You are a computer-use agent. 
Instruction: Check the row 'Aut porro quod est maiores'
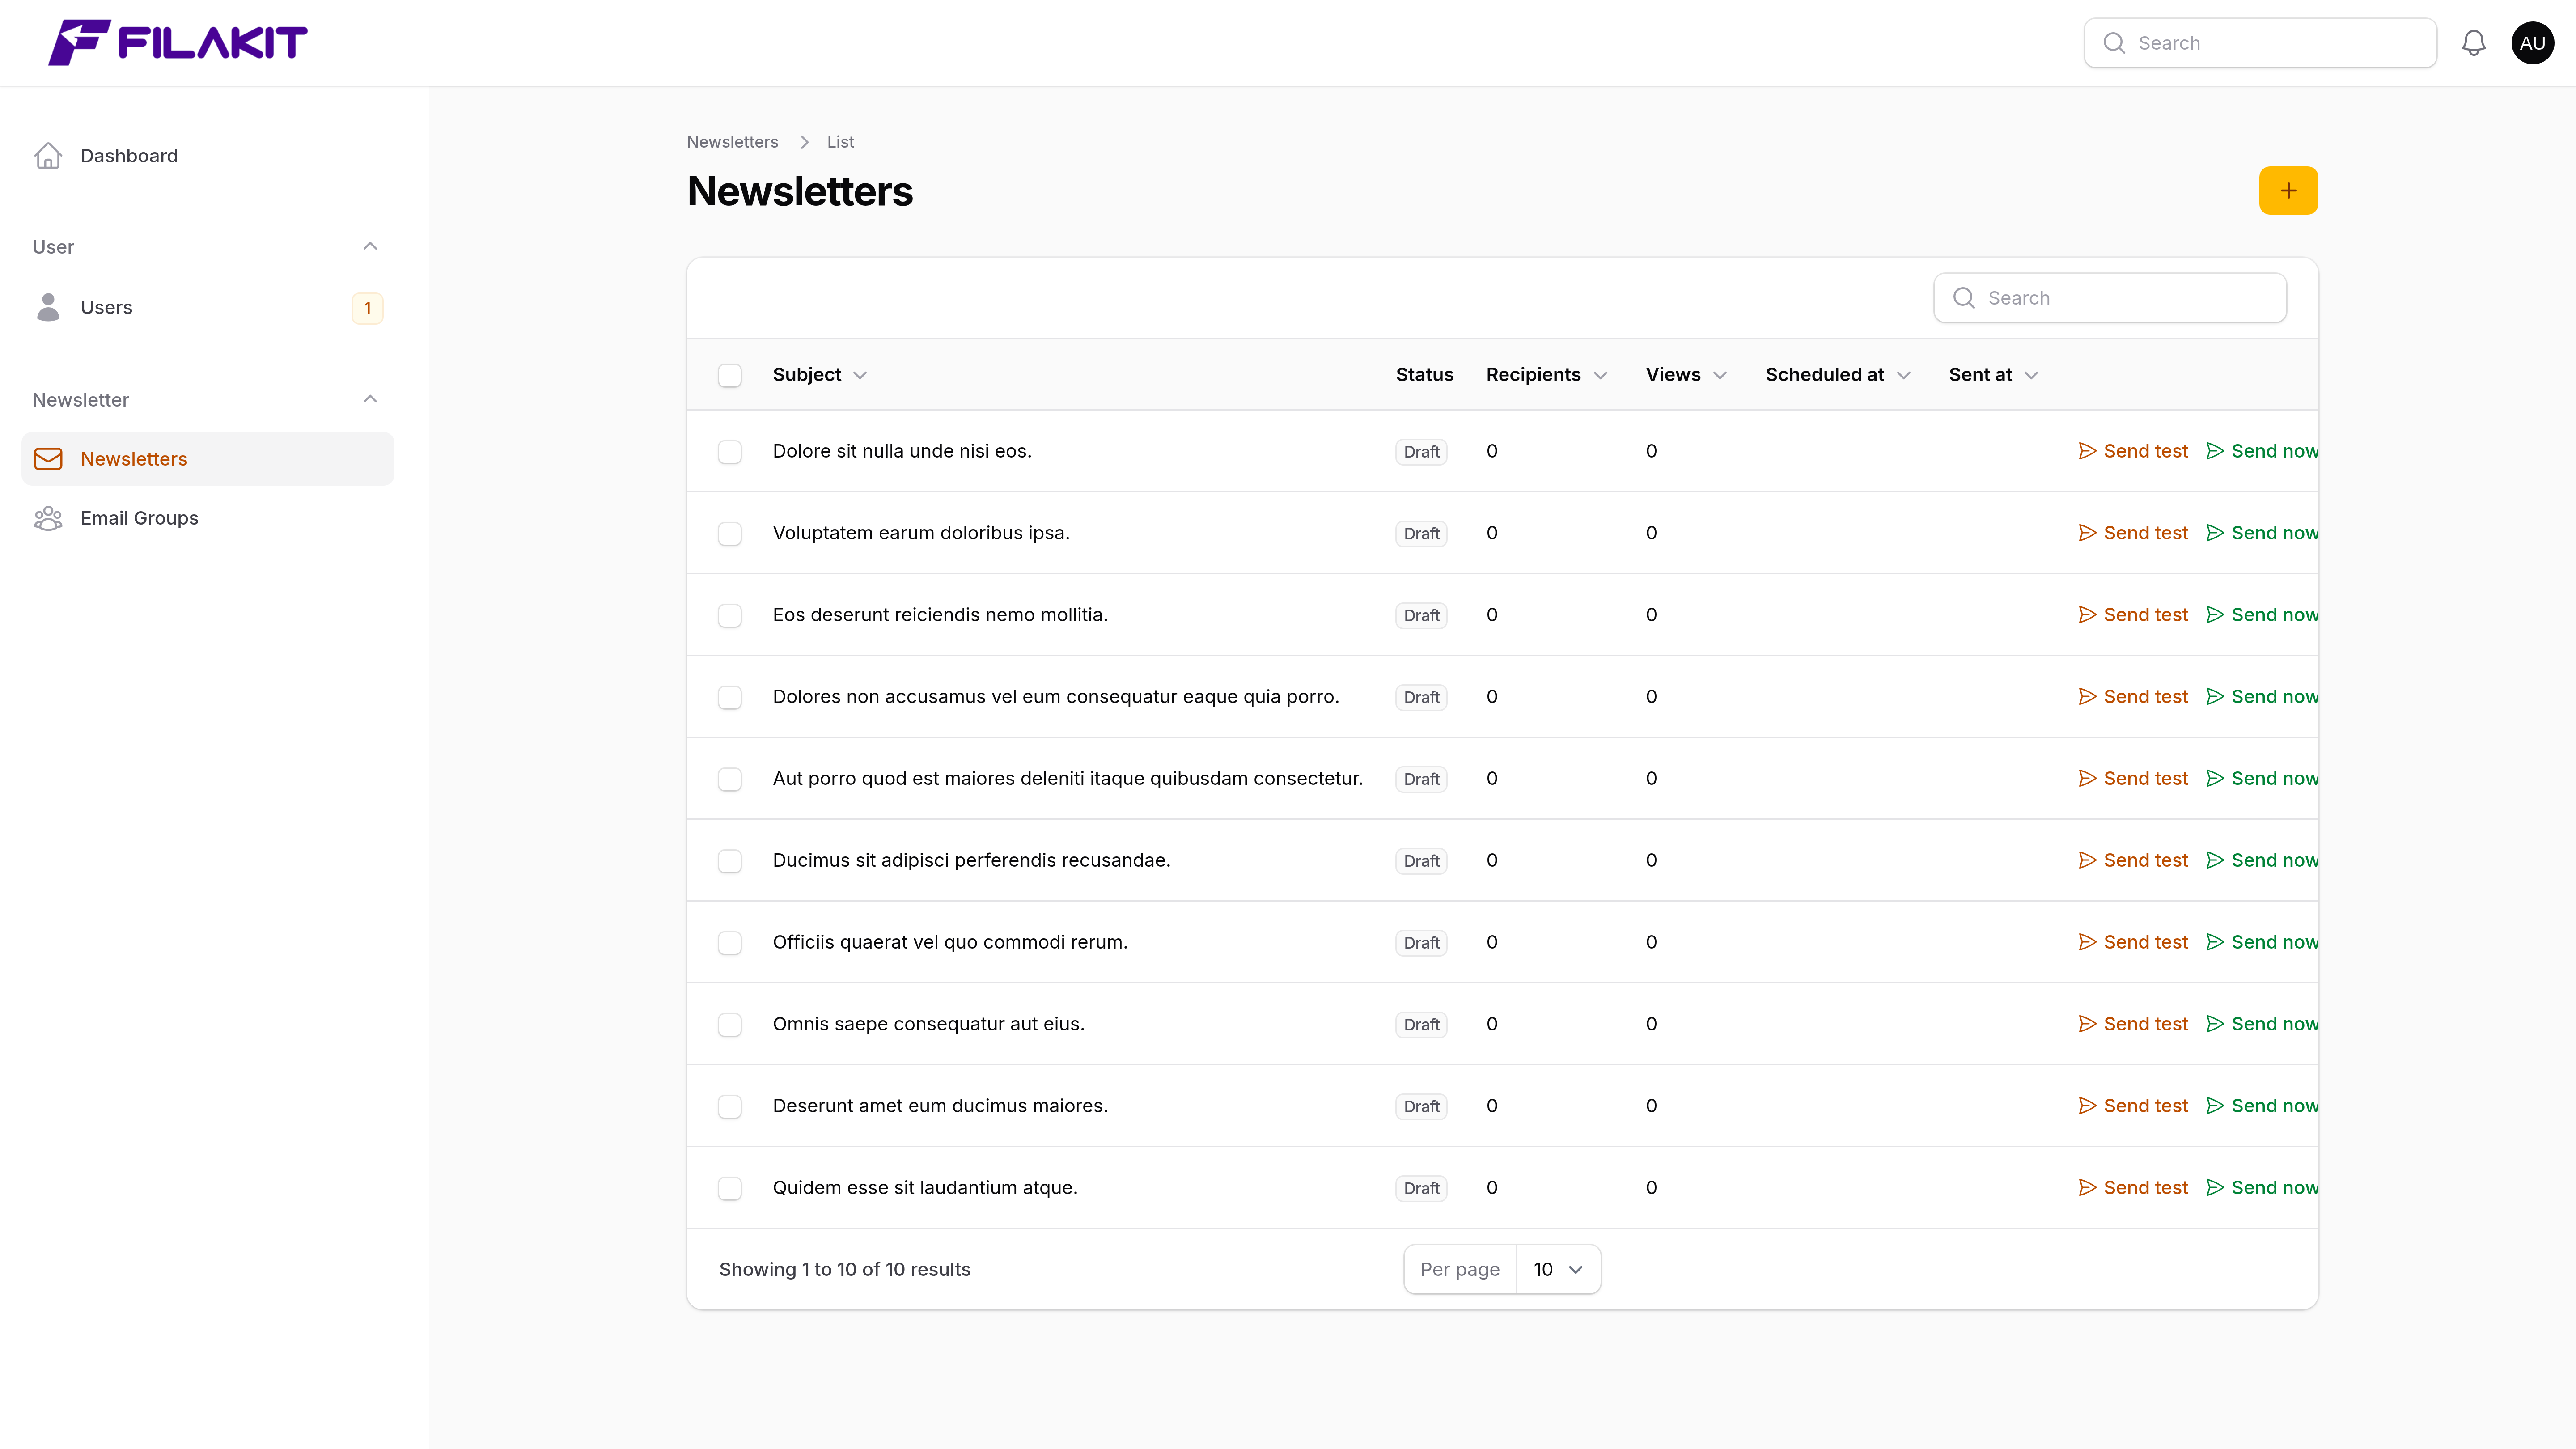click(730, 779)
